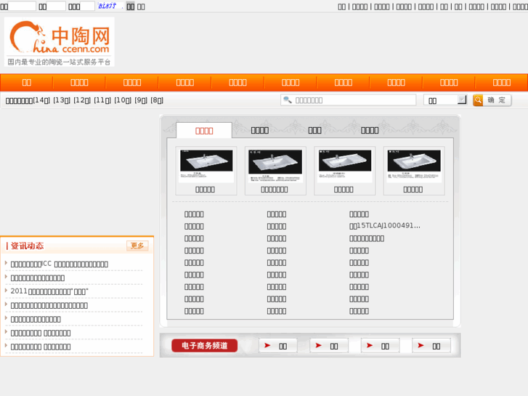Click the orange 确定 search button
Screen dimensions: 528x396
pyautogui.click(x=492, y=100)
